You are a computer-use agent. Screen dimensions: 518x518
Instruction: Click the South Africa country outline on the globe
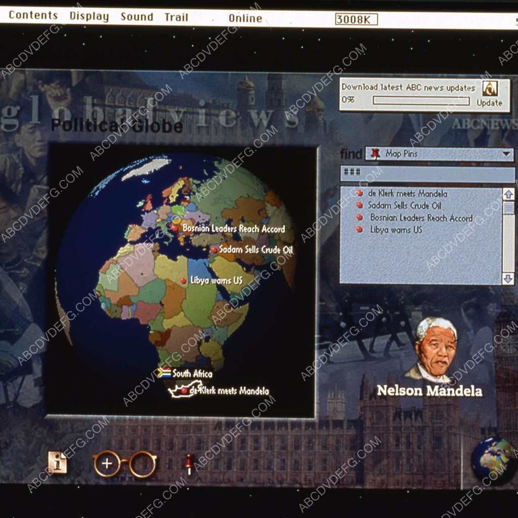tap(185, 390)
